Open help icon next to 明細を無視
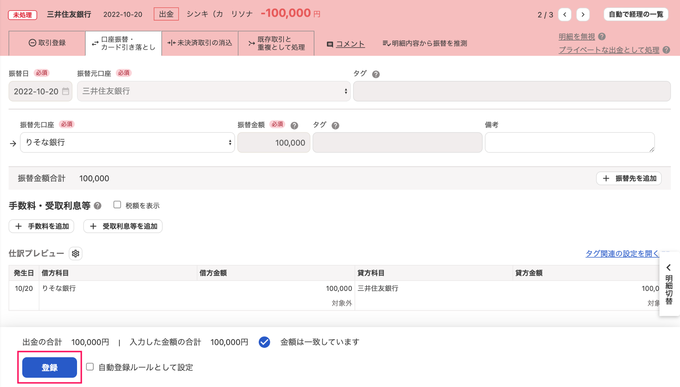This screenshot has width=680, height=387. click(x=602, y=36)
